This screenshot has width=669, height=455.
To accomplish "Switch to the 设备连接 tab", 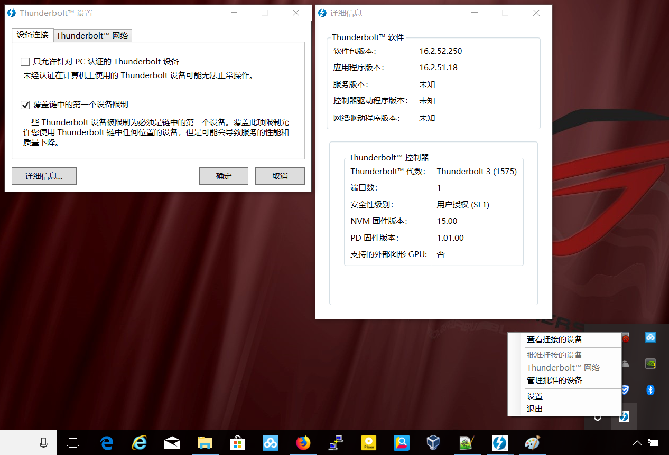I will pos(32,35).
